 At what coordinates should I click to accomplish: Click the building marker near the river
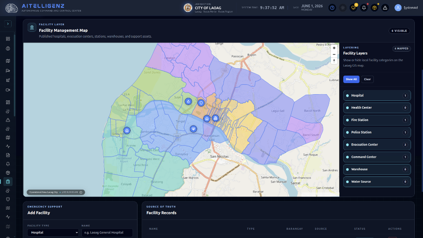coord(215,118)
